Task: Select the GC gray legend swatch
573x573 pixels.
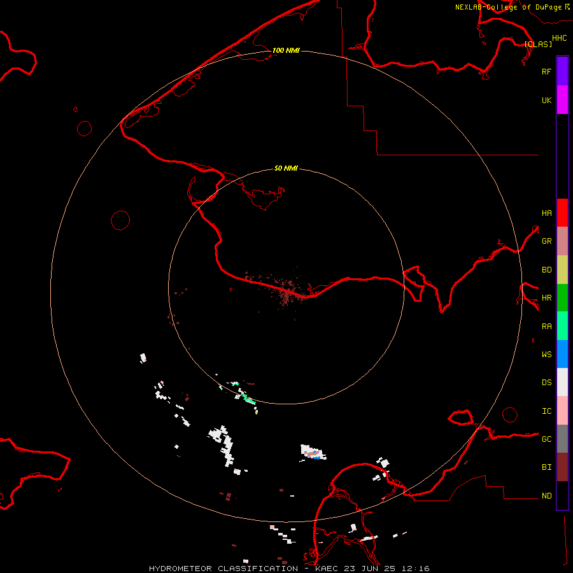Action: click(x=562, y=439)
